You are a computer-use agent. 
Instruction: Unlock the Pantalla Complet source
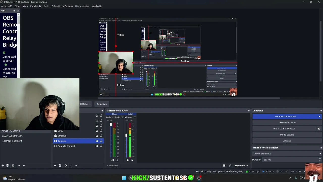pyautogui.click(x=101, y=146)
